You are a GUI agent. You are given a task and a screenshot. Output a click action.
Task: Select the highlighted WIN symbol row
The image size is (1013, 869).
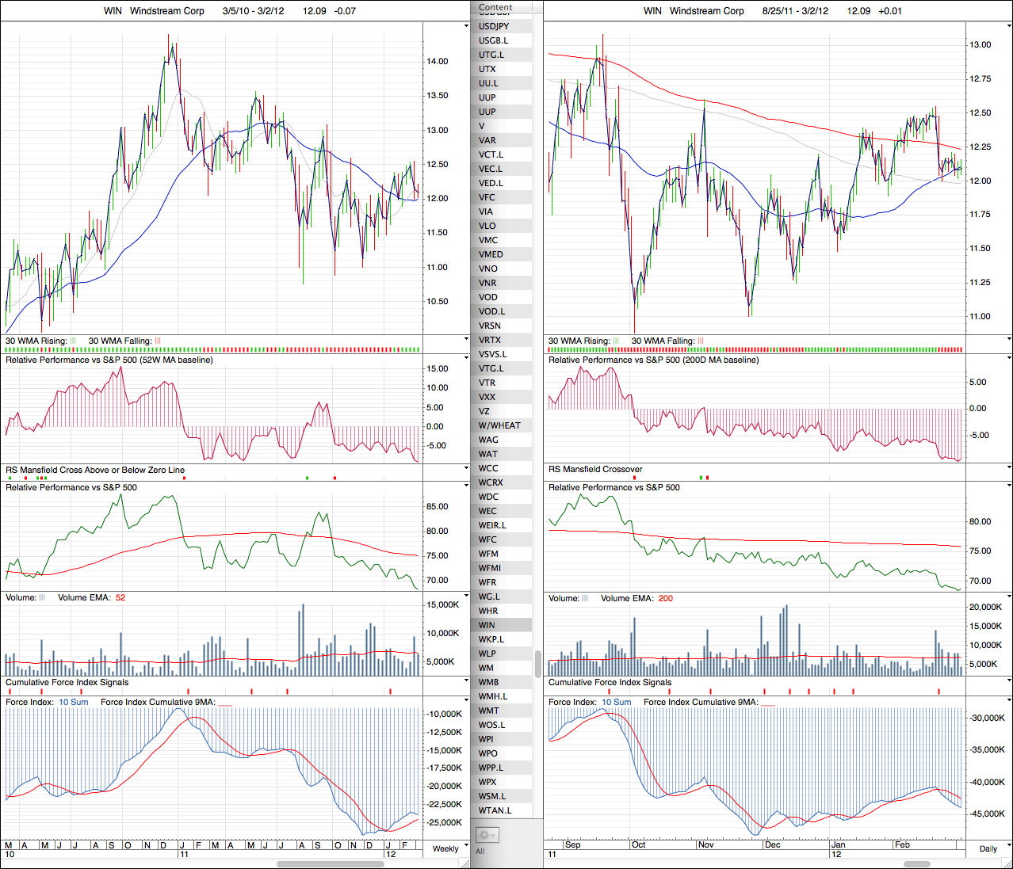(487, 625)
